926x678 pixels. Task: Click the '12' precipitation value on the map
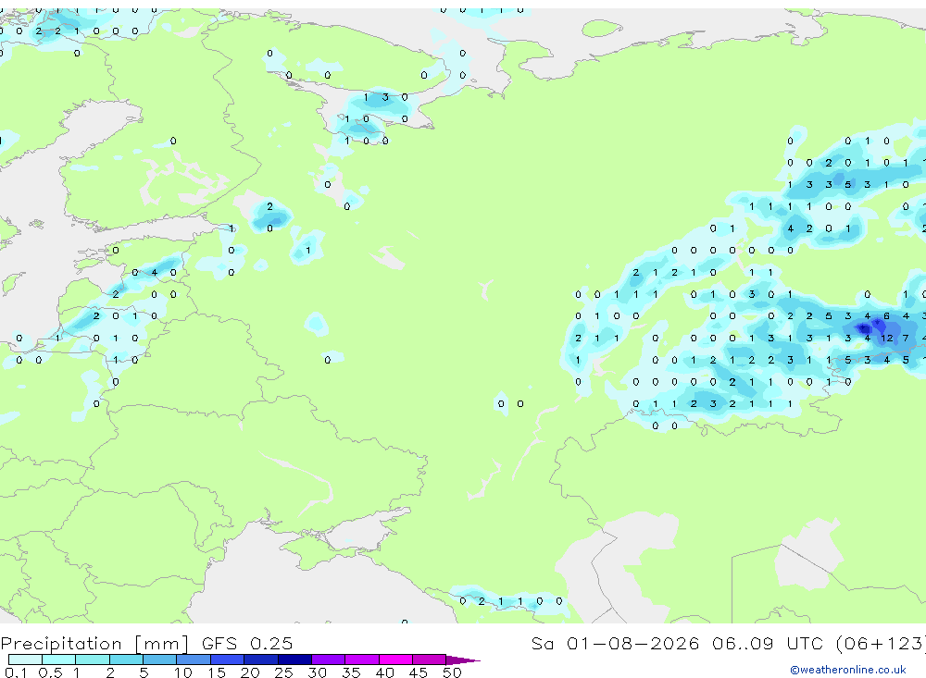[886, 339]
